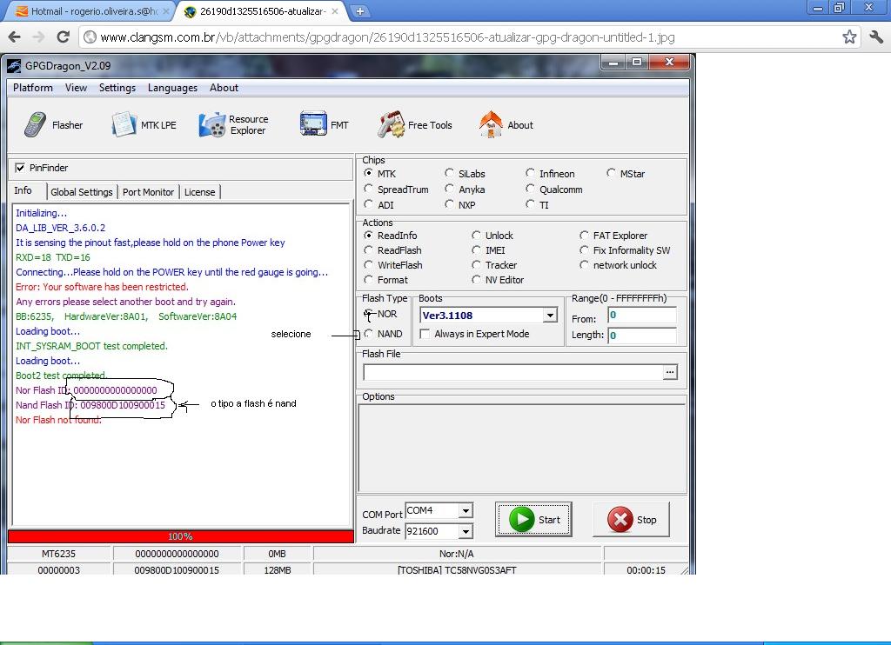Open the Languages menu
Image resolution: width=891 pixels, height=645 pixels.
(x=173, y=88)
